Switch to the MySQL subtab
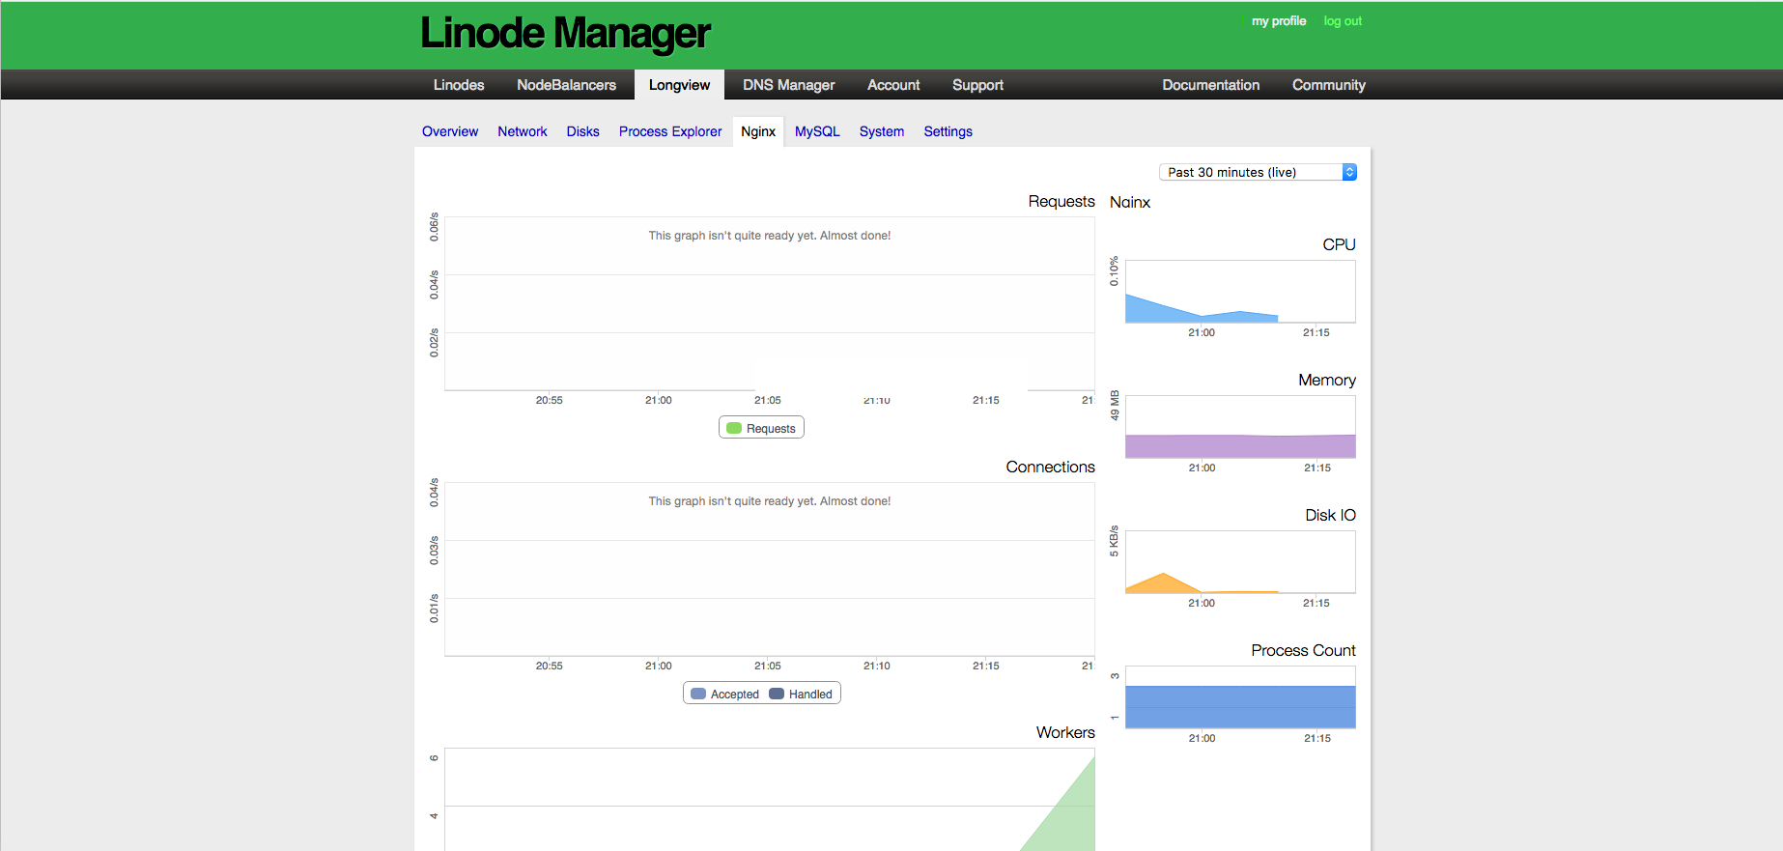The width and height of the screenshot is (1783, 851). point(817,131)
